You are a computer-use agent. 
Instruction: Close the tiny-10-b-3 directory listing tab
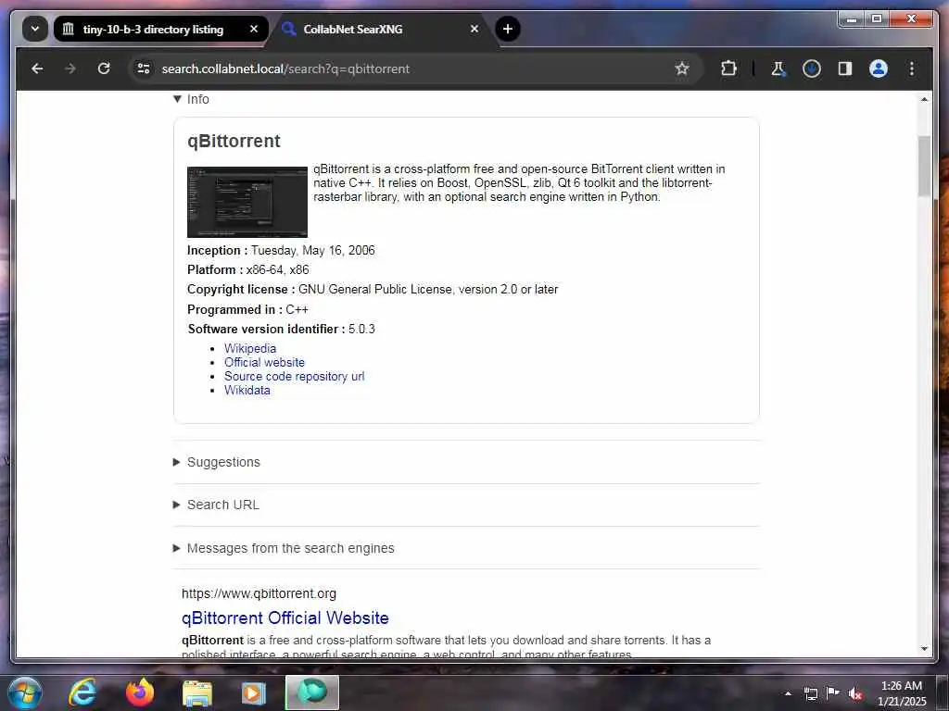click(254, 29)
